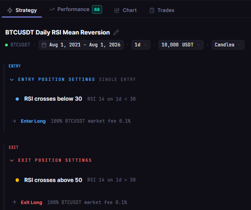Select the RSI crosses above 50 condition
Screen dimensions: 251x210
click(x=53, y=180)
